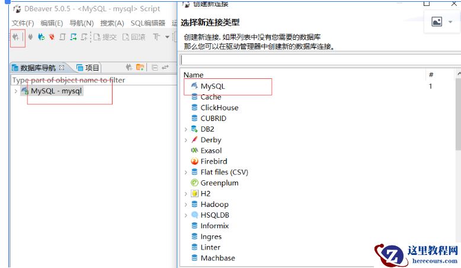Click the 提交 commit button

click(105, 37)
